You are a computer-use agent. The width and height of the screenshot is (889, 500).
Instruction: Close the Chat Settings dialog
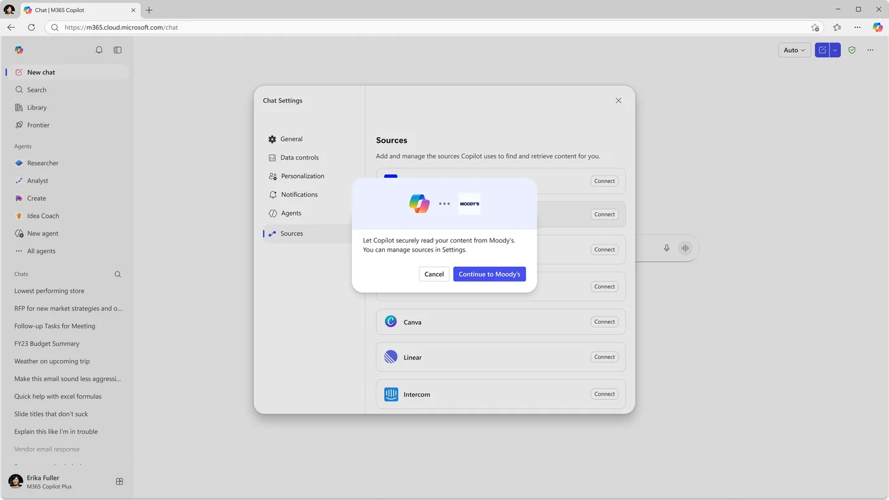(618, 100)
